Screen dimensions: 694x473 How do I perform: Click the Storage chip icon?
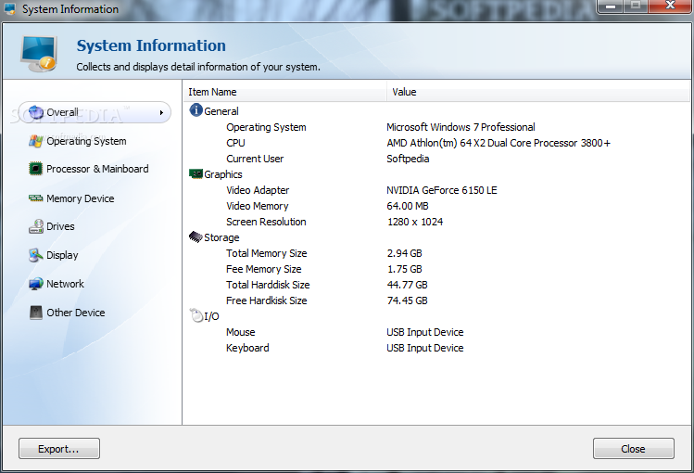196,236
